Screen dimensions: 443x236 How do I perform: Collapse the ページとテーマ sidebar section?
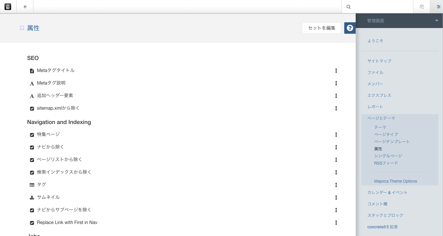click(x=381, y=118)
